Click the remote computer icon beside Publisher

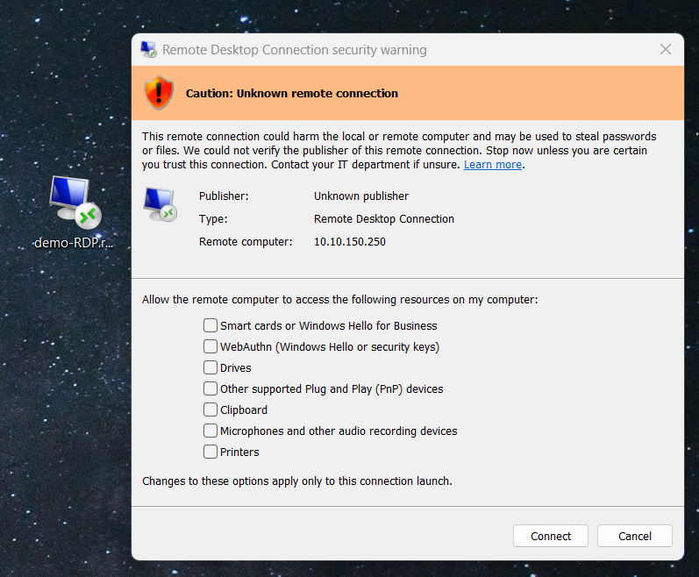(x=160, y=204)
